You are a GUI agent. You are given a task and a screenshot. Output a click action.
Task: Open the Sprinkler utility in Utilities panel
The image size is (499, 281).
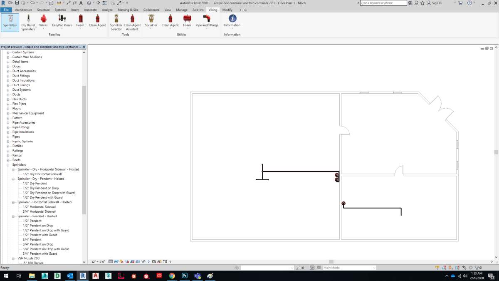click(x=151, y=22)
